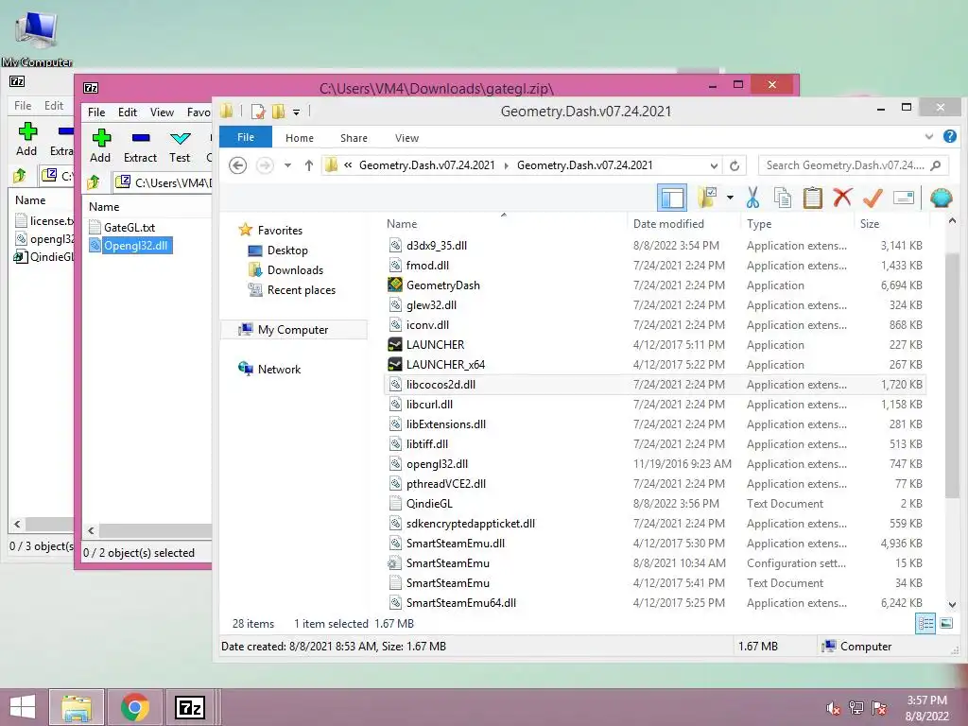
Task: Click the muted speaker tray icon
Action: coord(834,708)
